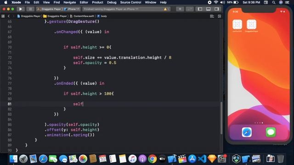Open the code review arrows button

coord(190,9)
